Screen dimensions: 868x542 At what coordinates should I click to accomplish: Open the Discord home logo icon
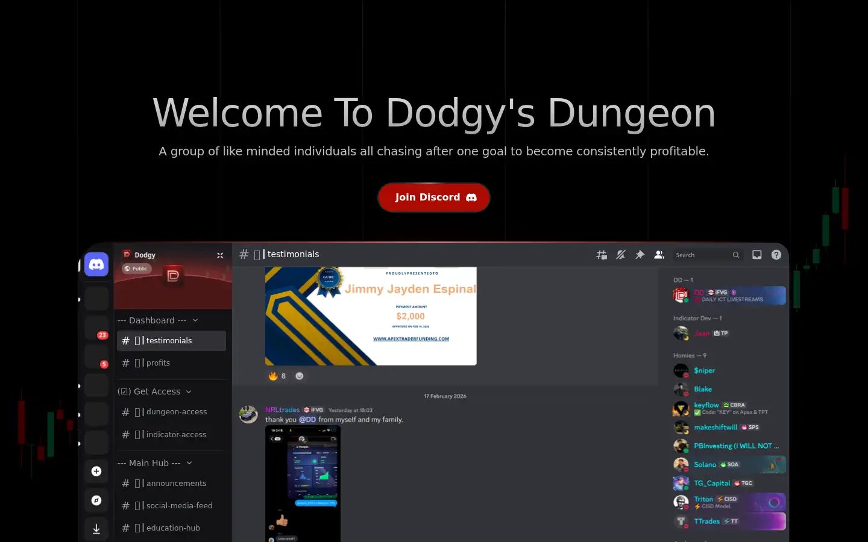coord(96,264)
